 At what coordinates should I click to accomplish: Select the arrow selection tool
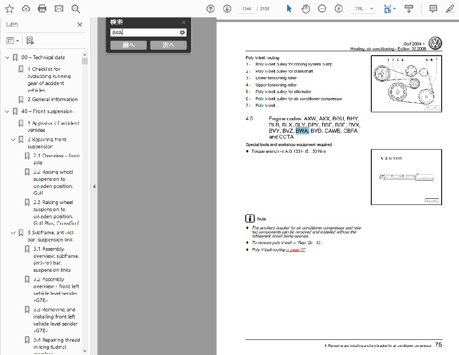[x=289, y=9]
